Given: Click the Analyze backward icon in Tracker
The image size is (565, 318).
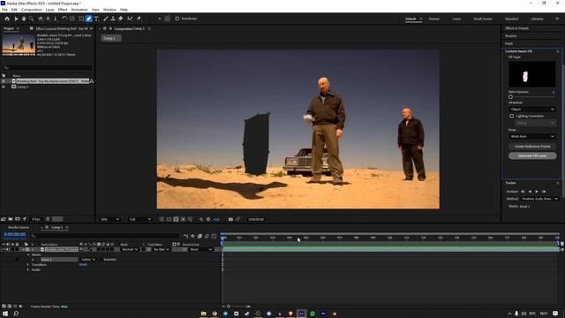Looking at the screenshot, I should (x=530, y=192).
